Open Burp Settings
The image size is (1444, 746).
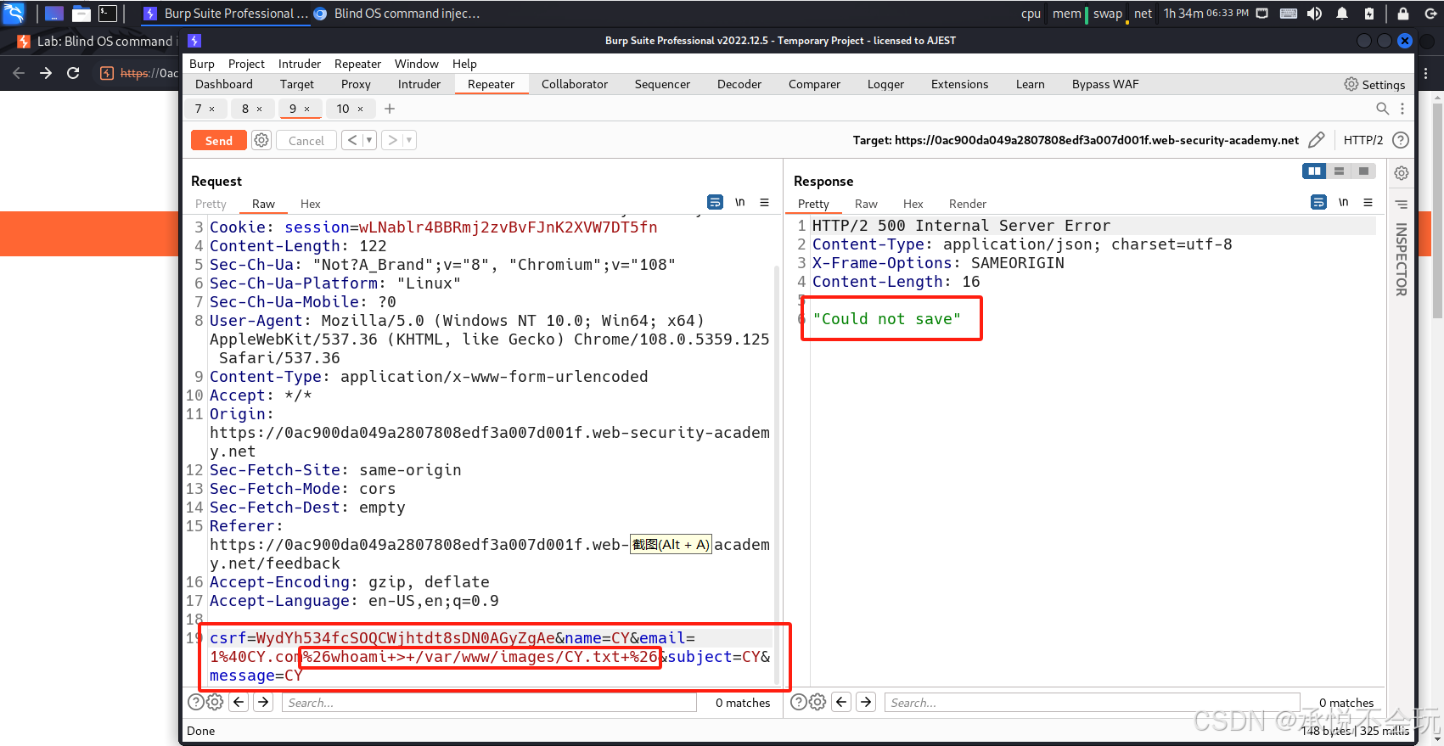pos(1374,84)
